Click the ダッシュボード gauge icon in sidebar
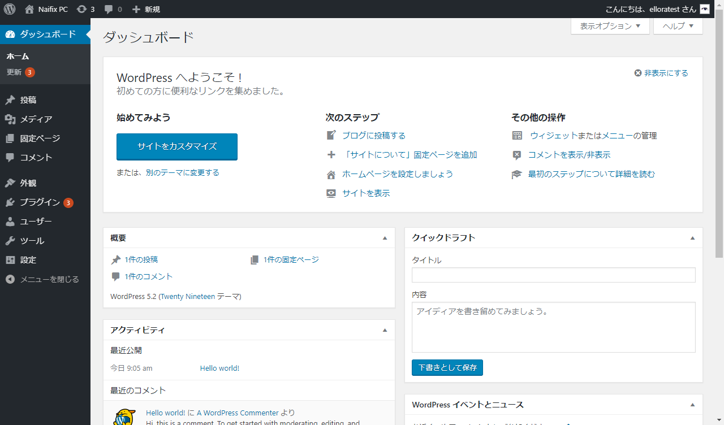The width and height of the screenshot is (724, 425). pos(10,34)
